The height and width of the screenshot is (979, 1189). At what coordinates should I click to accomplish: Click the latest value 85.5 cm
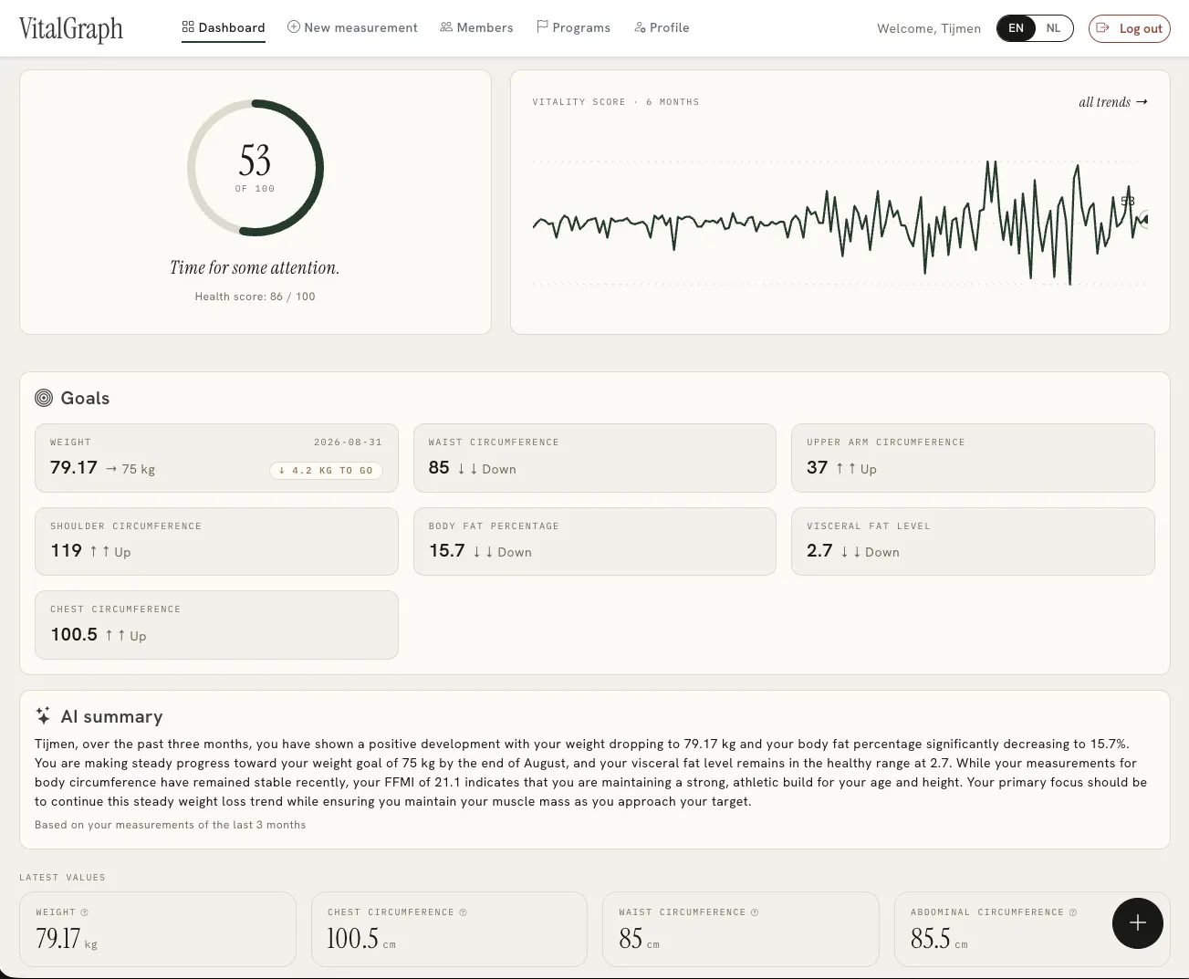(939, 939)
